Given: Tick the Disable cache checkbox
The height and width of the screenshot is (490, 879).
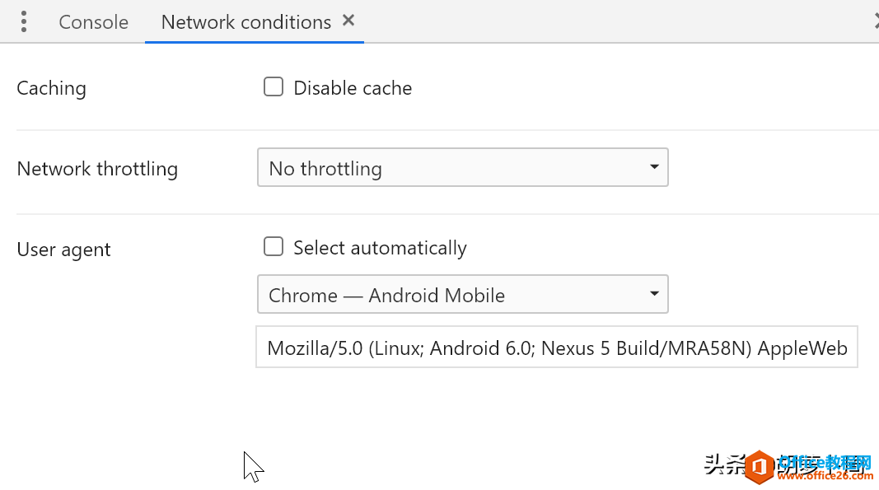Looking at the screenshot, I should 274,86.
